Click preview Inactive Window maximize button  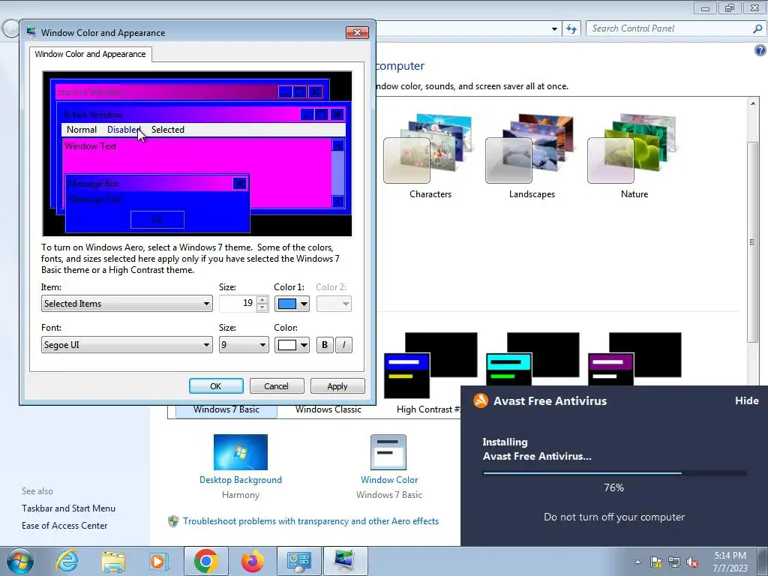[300, 91]
